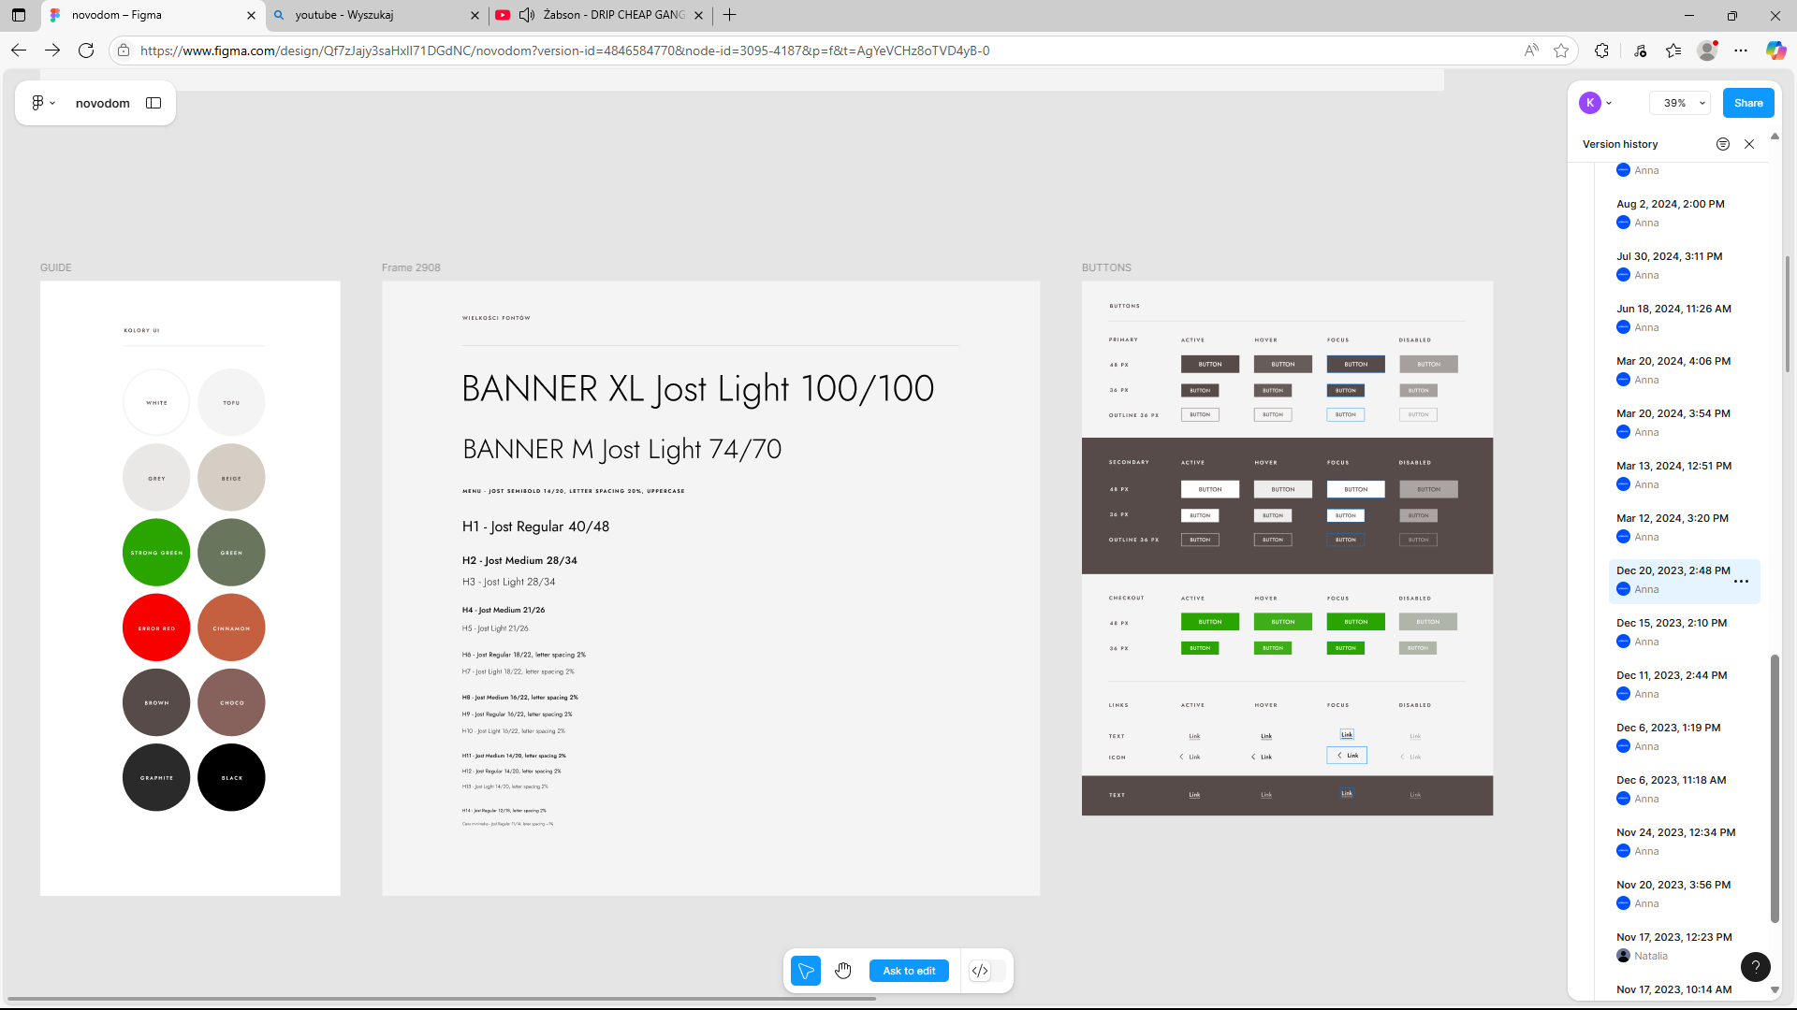Expand the 39% zoom dropdown
The image size is (1797, 1010).
click(1681, 103)
